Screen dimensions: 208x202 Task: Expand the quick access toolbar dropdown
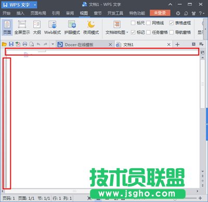click(x=53, y=44)
